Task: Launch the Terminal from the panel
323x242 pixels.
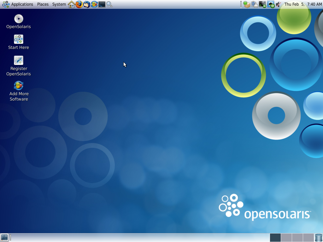Action: click(x=102, y=4)
